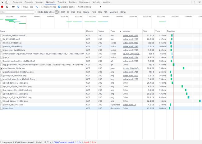Filter requests by Other type
The width and height of the screenshot is (202, 144).
(x=123, y=12)
